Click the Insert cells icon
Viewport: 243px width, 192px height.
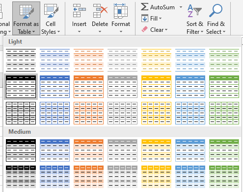[80, 11]
